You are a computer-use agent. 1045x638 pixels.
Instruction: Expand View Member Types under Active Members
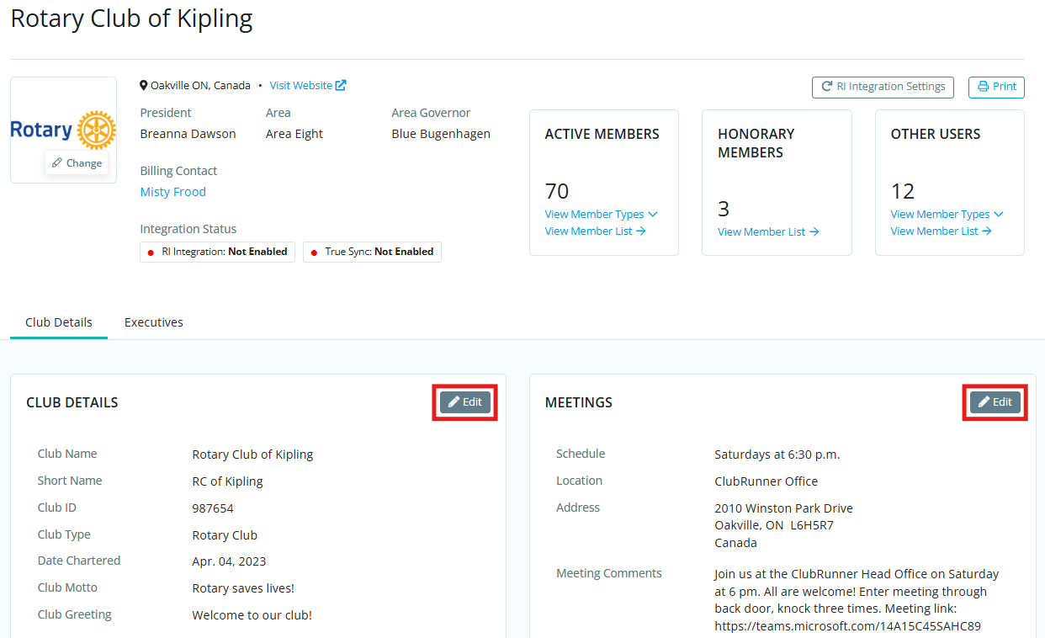pos(601,215)
